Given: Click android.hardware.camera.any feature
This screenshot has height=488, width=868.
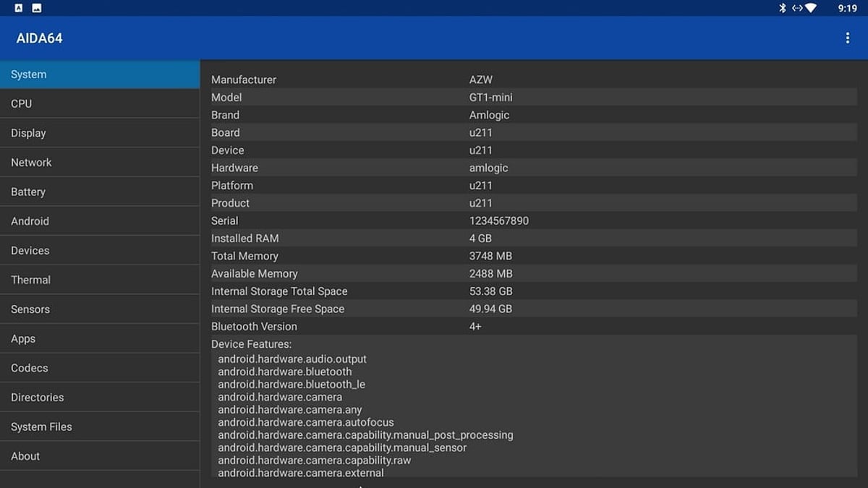Looking at the screenshot, I should coord(290,410).
